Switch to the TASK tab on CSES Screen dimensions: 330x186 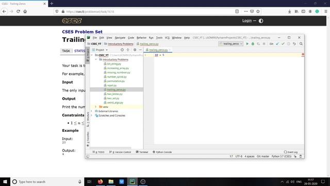coord(66,51)
